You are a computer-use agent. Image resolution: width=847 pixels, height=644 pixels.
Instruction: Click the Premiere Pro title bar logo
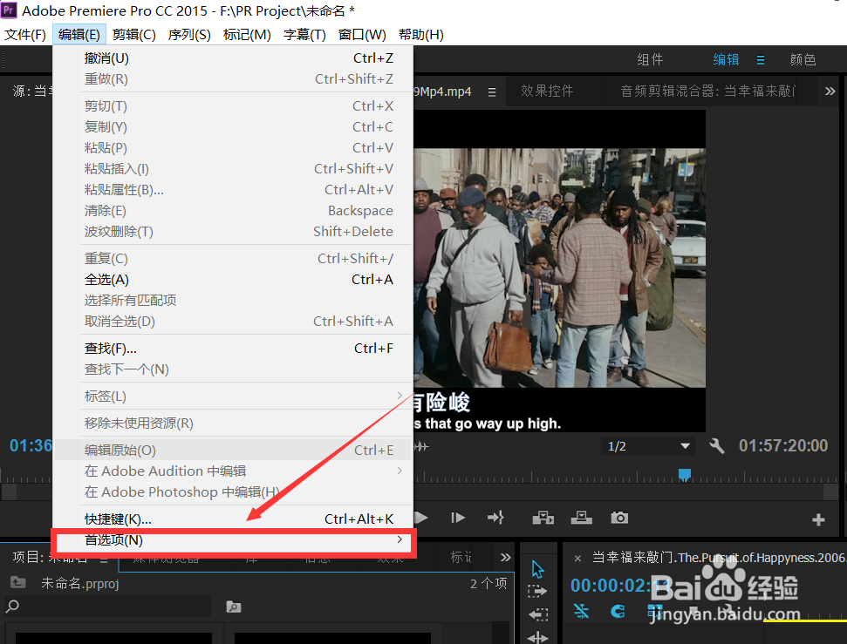[x=9, y=10]
